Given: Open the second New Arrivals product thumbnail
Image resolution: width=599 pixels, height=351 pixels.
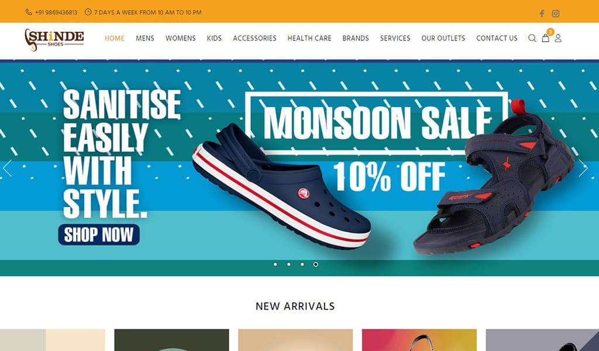Looking at the screenshot, I should 171,340.
